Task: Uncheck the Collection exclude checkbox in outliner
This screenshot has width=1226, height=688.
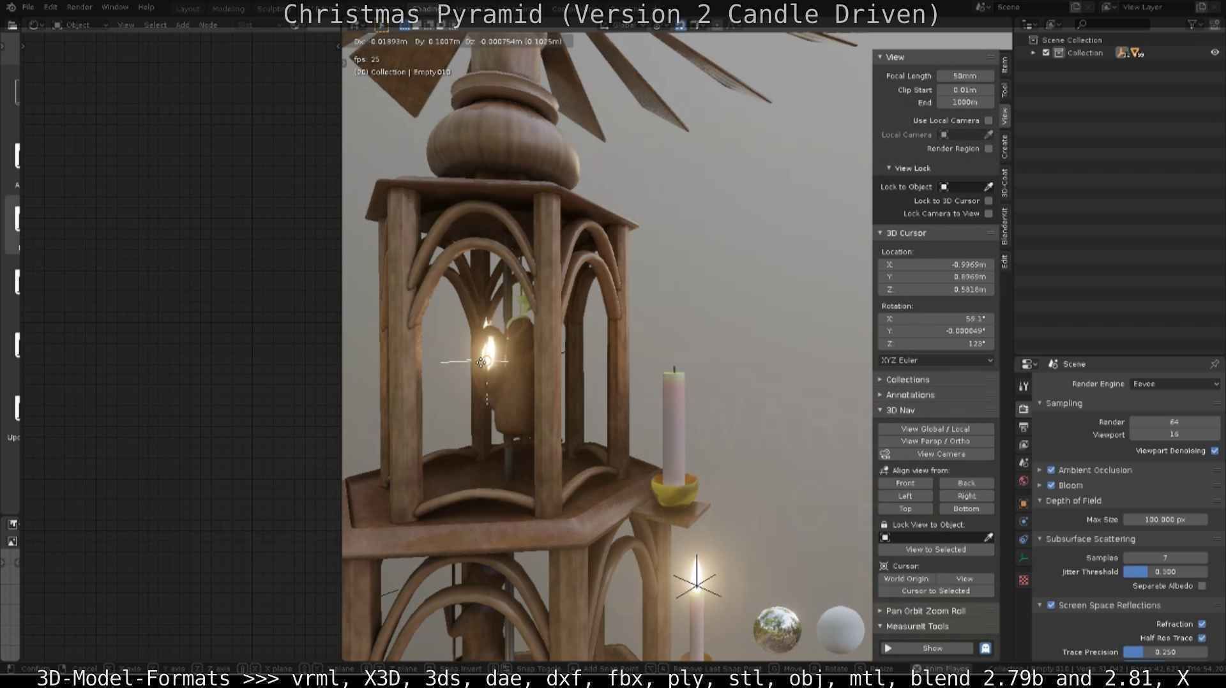Action: click(x=1046, y=53)
